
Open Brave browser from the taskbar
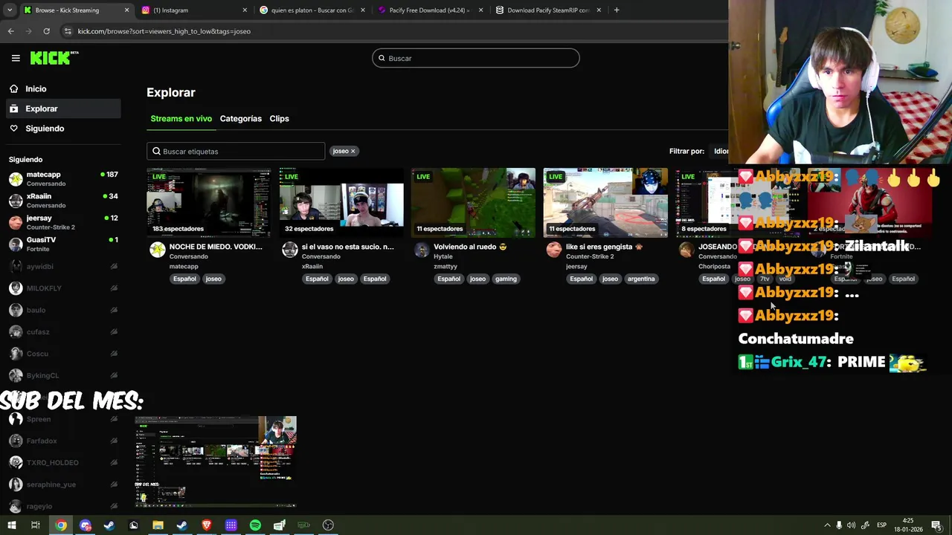[x=207, y=525]
